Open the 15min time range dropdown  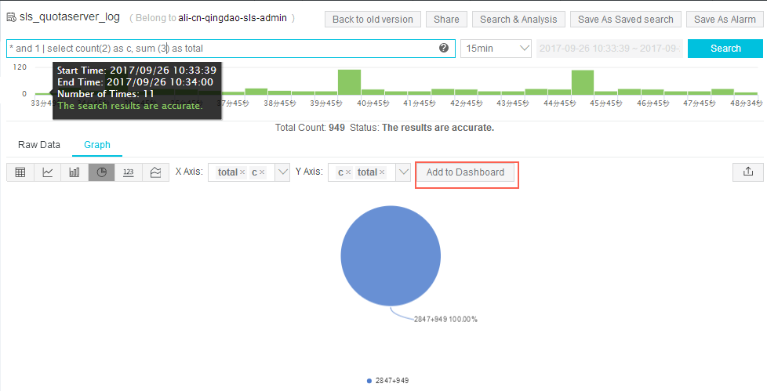pos(496,49)
